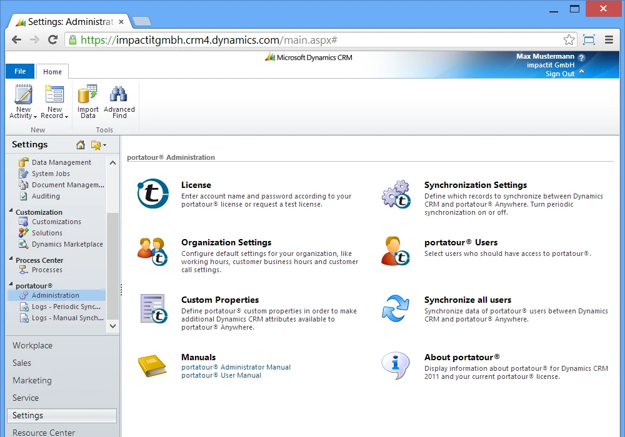Image resolution: width=625 pixels, height=437 pixels.
Task: Collapse the Process Center section
Action: click(x=11, y=258)
